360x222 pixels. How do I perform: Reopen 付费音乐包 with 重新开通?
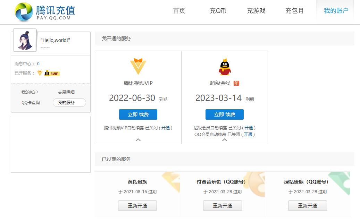(x=223, y=206)
